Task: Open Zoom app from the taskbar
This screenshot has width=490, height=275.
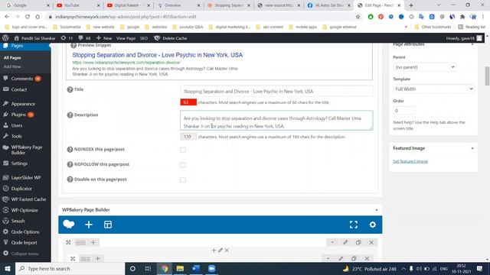Action: [x=211, y=268]
